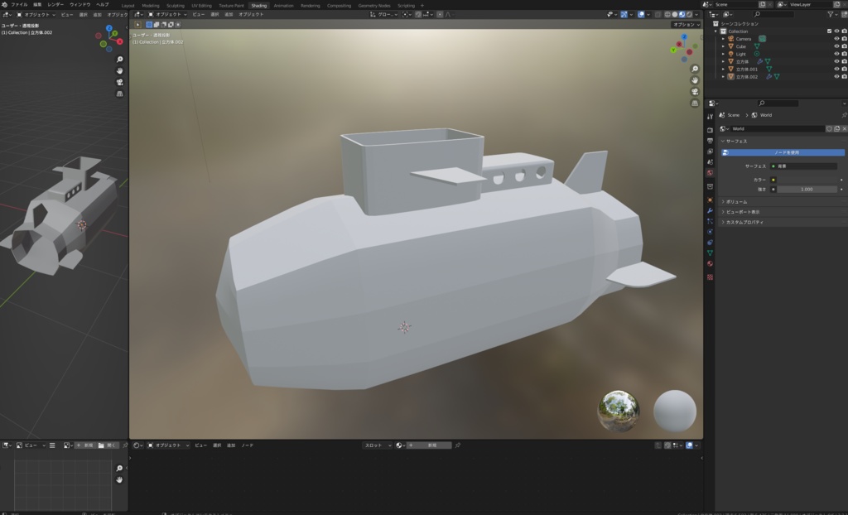848x515 pixels.
Task: Toggle camera view icon in main viewport
Action: tap(695, 91)
